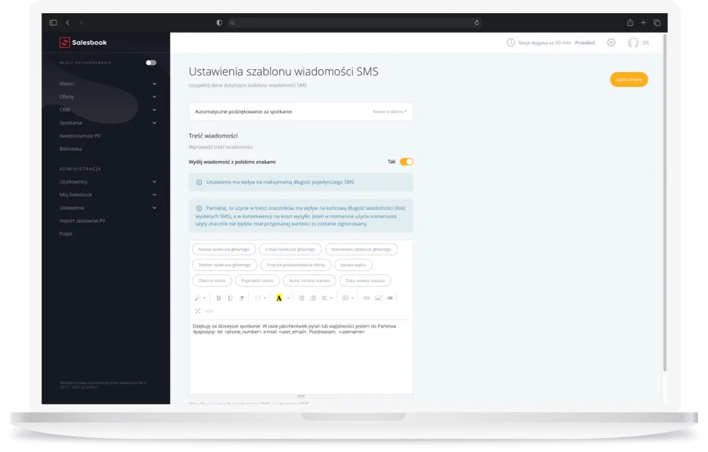Insert a hyperlink using the link icon
This screenshot has width=708, height=452.
(x=366, y=298)
